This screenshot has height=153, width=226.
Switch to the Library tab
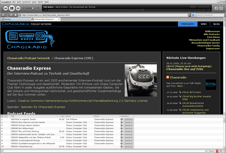[16, 19]
